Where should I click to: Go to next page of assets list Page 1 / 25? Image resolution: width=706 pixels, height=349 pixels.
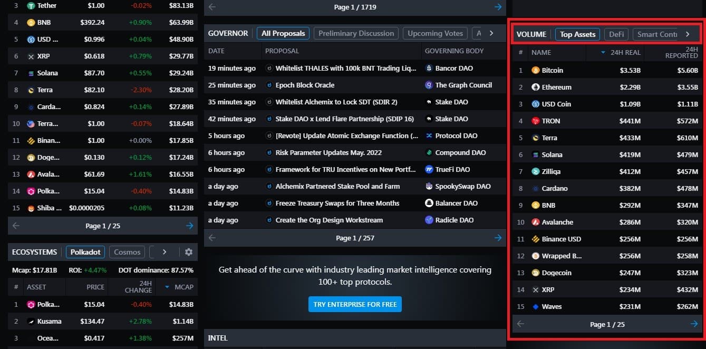tap(189, 226)
